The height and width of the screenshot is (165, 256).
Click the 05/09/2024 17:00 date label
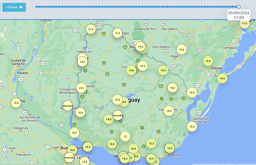point(239,15)
